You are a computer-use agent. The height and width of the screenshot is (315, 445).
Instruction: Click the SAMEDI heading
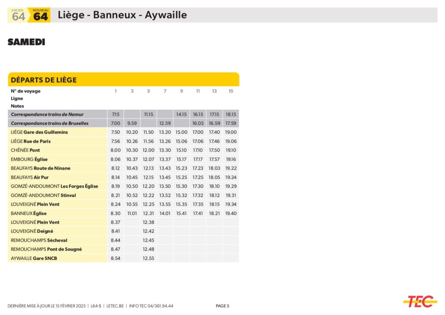point(26,42)
